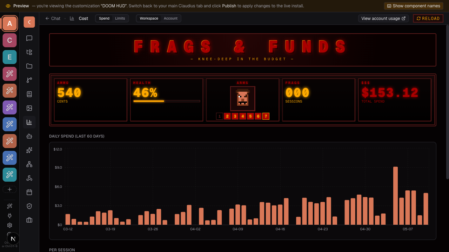Click the $153.12 total spend value
The image size is (449, 252).
coord(390,93)
